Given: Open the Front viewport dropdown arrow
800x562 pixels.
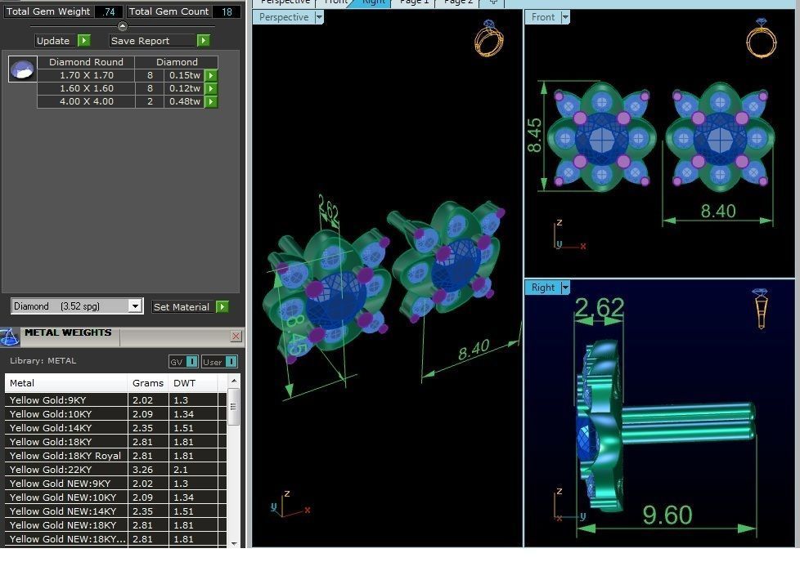Looking at the screenshot, I should [x=565, y=17].
